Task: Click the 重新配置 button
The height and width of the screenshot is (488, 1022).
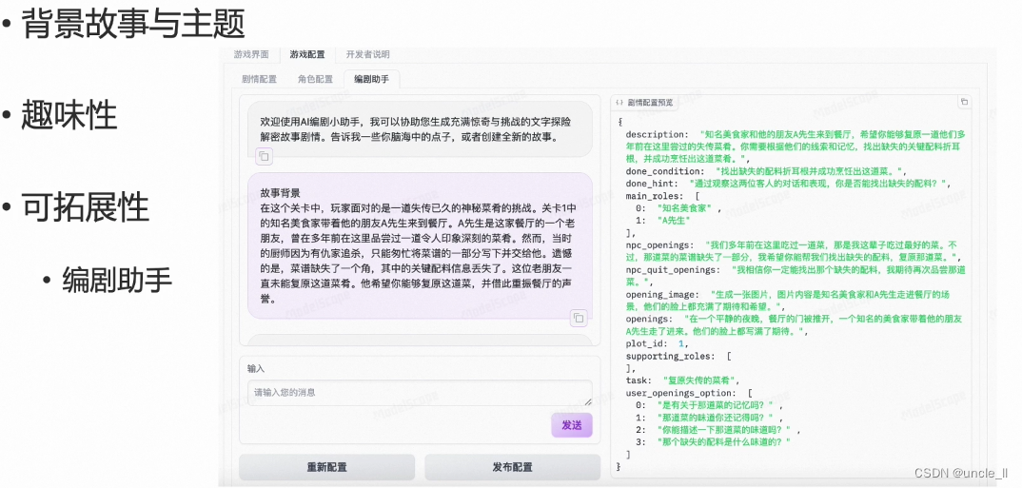Action: (x=326, y=467)
